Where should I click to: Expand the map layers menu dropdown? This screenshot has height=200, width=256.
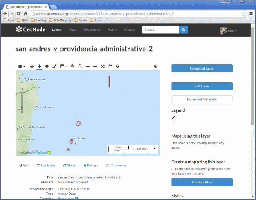pyautogui.click(x=21, y=67)
